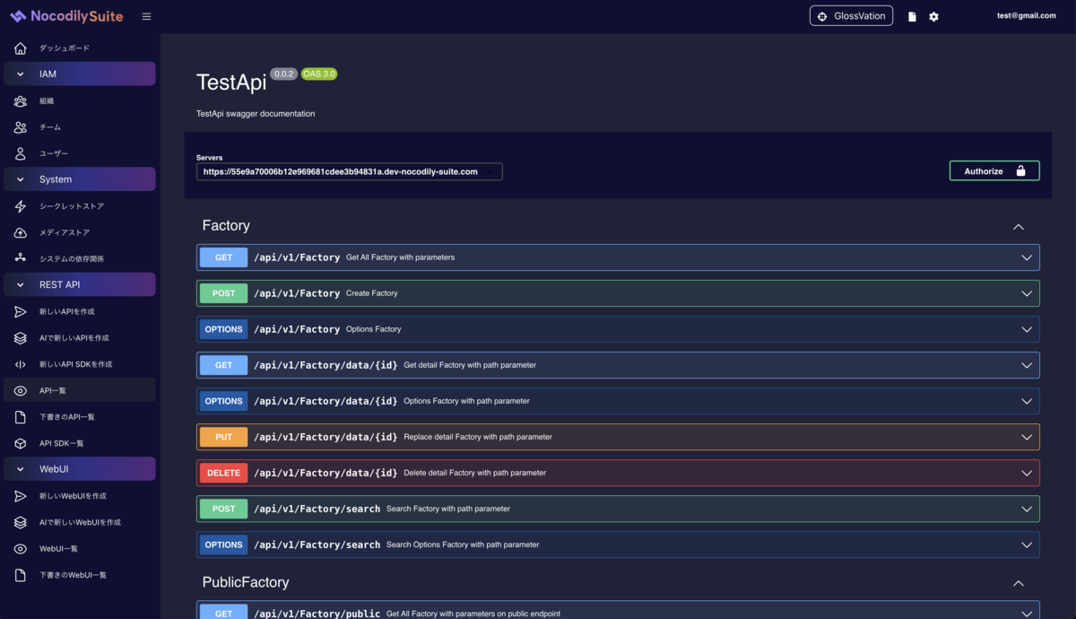The height and width of the screenshot is (619, 1076).
Task: Open the document icon in top bar
Action: click(x=912, y=16)
